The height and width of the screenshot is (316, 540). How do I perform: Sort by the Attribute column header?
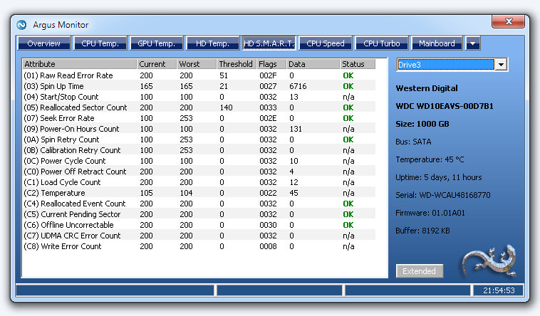coord(78,64)
